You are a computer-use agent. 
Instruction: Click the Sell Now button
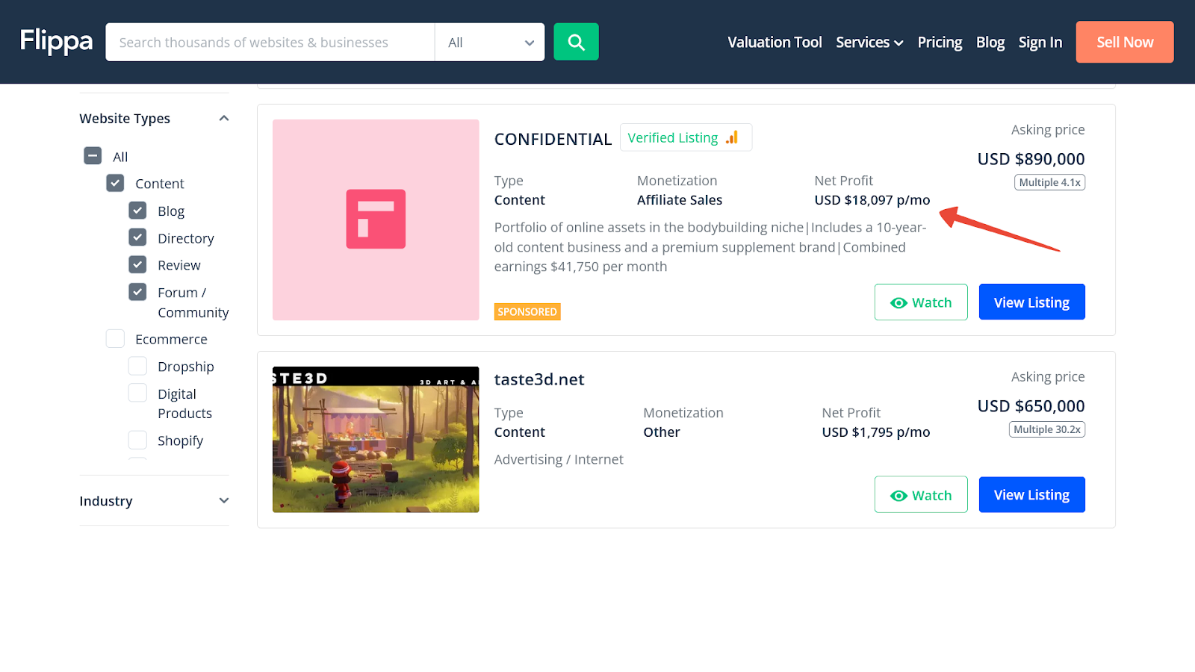(1125, 42)
